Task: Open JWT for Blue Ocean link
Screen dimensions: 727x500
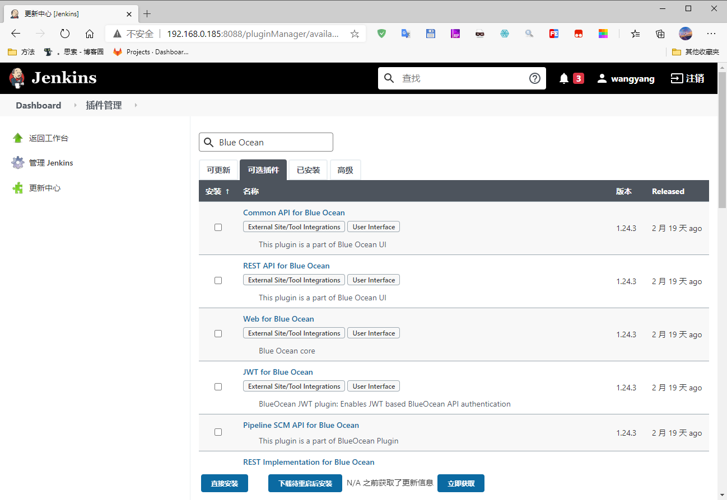Action: point(278,372)
